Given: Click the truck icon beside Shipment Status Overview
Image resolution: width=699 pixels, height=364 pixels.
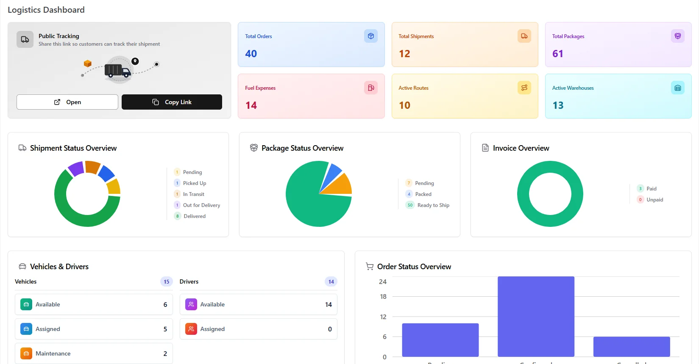Looking at the screenshot, I should [x=22, y=148].
